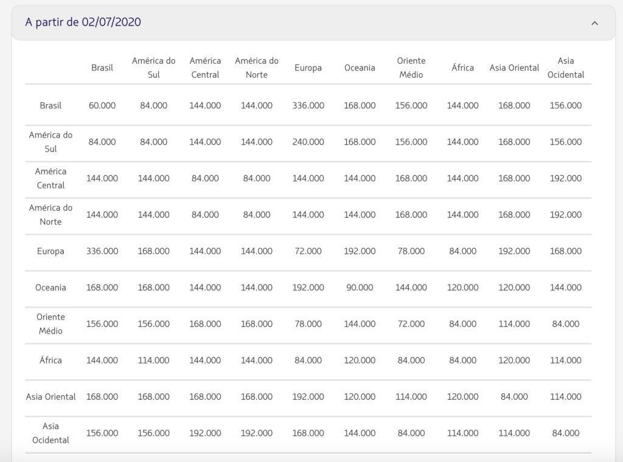Click 144.000 in África row Brasil column
The height and width of the screenshot is (462, 623).
pos(102,360)
